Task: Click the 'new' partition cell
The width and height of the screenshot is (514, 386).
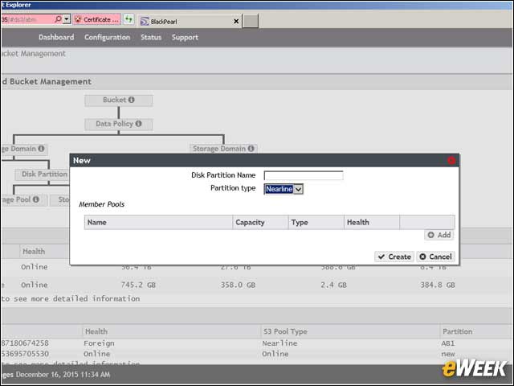Action: pos(448,354)
